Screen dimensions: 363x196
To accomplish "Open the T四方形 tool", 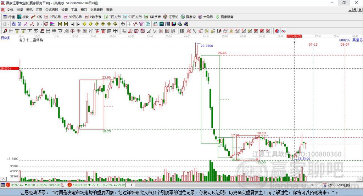I will (112, 17).
